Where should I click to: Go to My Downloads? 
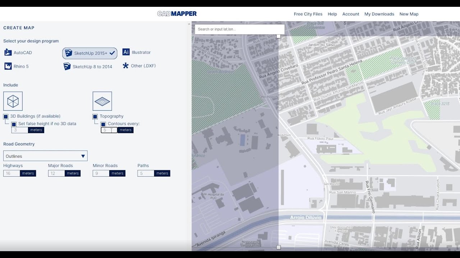[379, 14]
